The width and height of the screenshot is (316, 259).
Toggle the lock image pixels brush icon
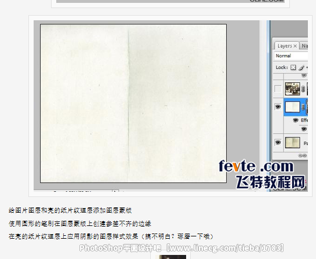pyautogui.click(x=302, y=68)
